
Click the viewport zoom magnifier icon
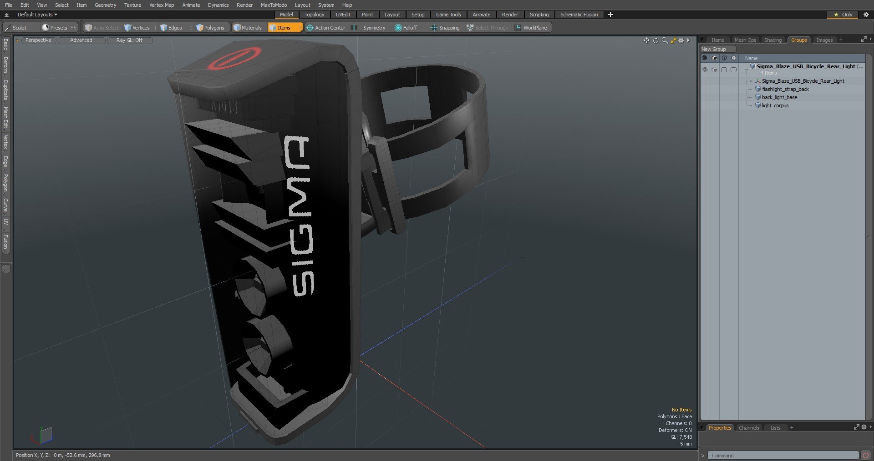[665, 40]
